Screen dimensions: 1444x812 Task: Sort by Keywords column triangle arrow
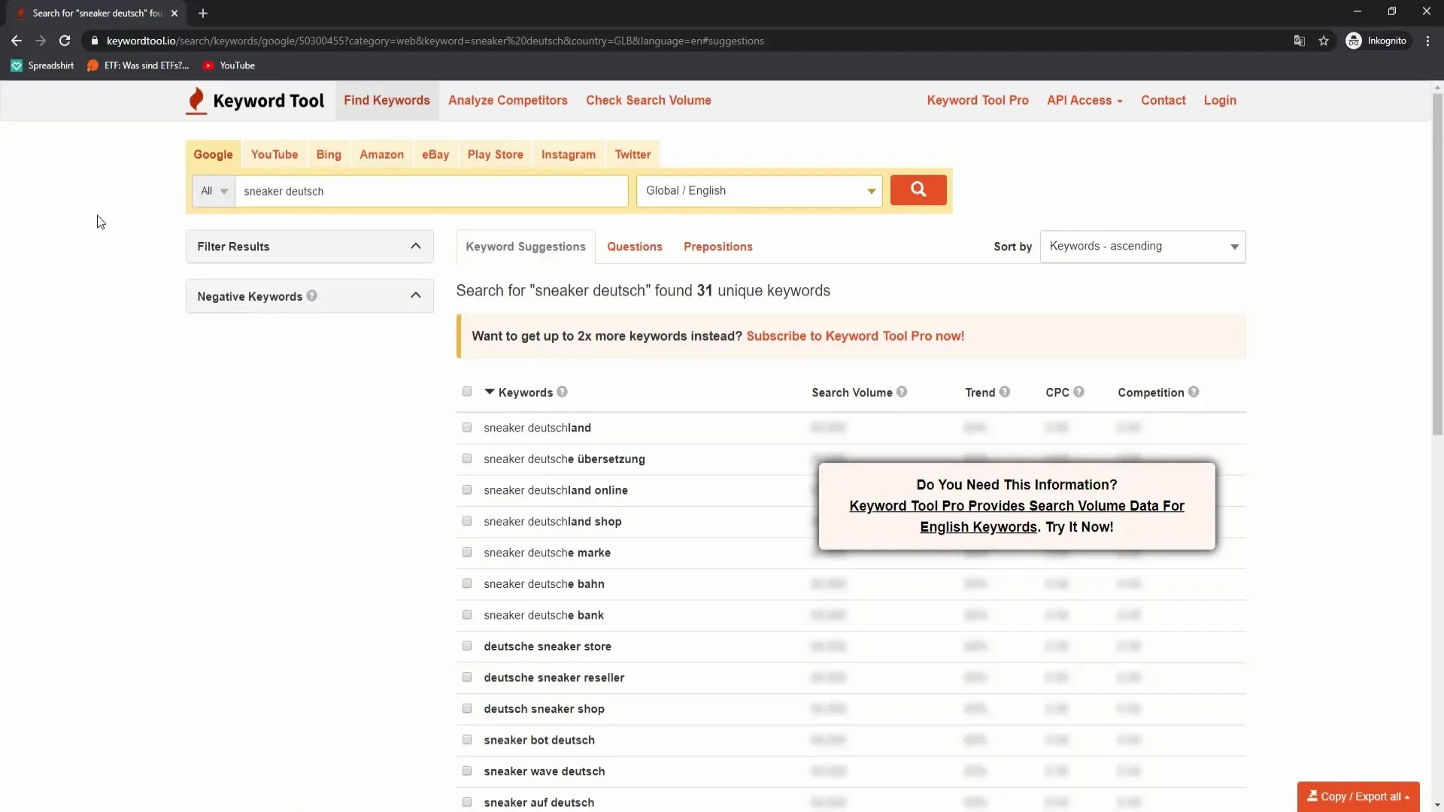coord(489,392)
